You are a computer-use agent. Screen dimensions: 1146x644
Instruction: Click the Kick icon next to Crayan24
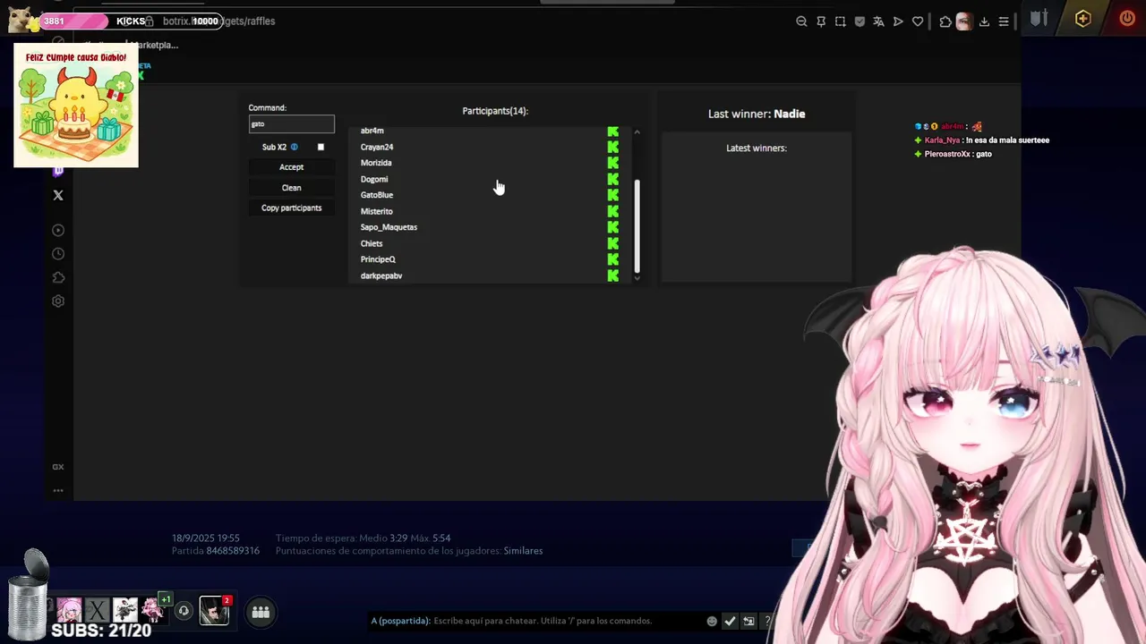click(x=613, y=147)
